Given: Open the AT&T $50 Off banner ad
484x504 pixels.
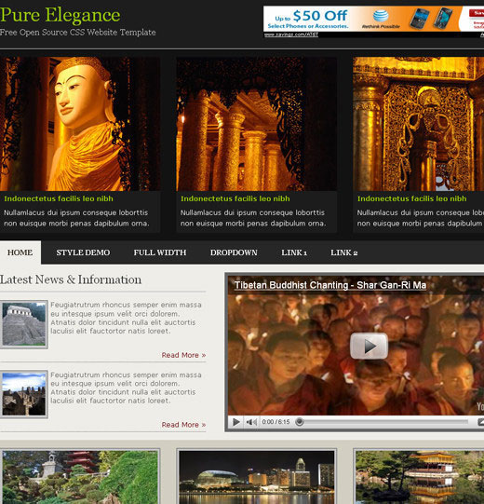Looking at the screenshot, I should [x=373, y=19].
